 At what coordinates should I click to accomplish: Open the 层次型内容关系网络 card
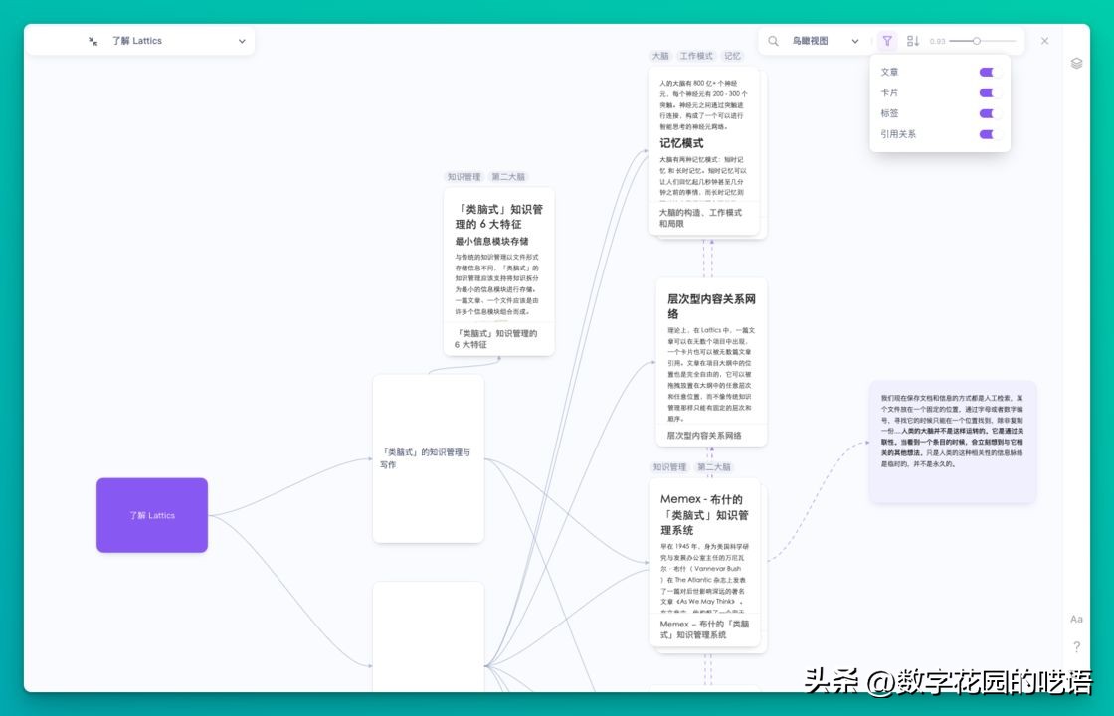point(711,362)
